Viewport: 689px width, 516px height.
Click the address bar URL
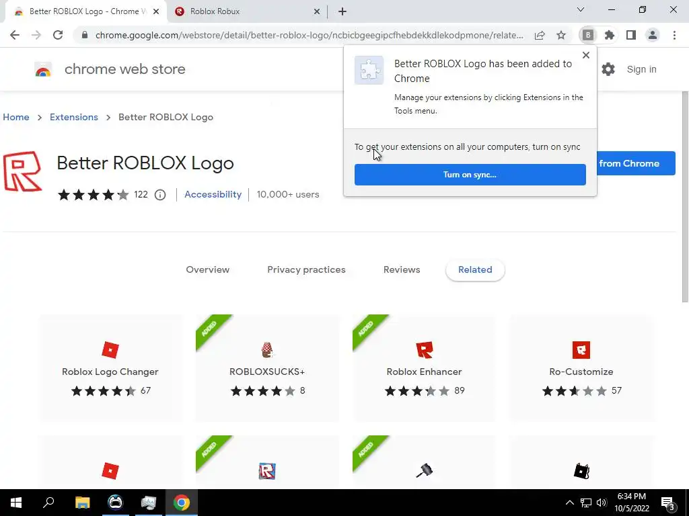pyautogui.click(x=310, y=35)
